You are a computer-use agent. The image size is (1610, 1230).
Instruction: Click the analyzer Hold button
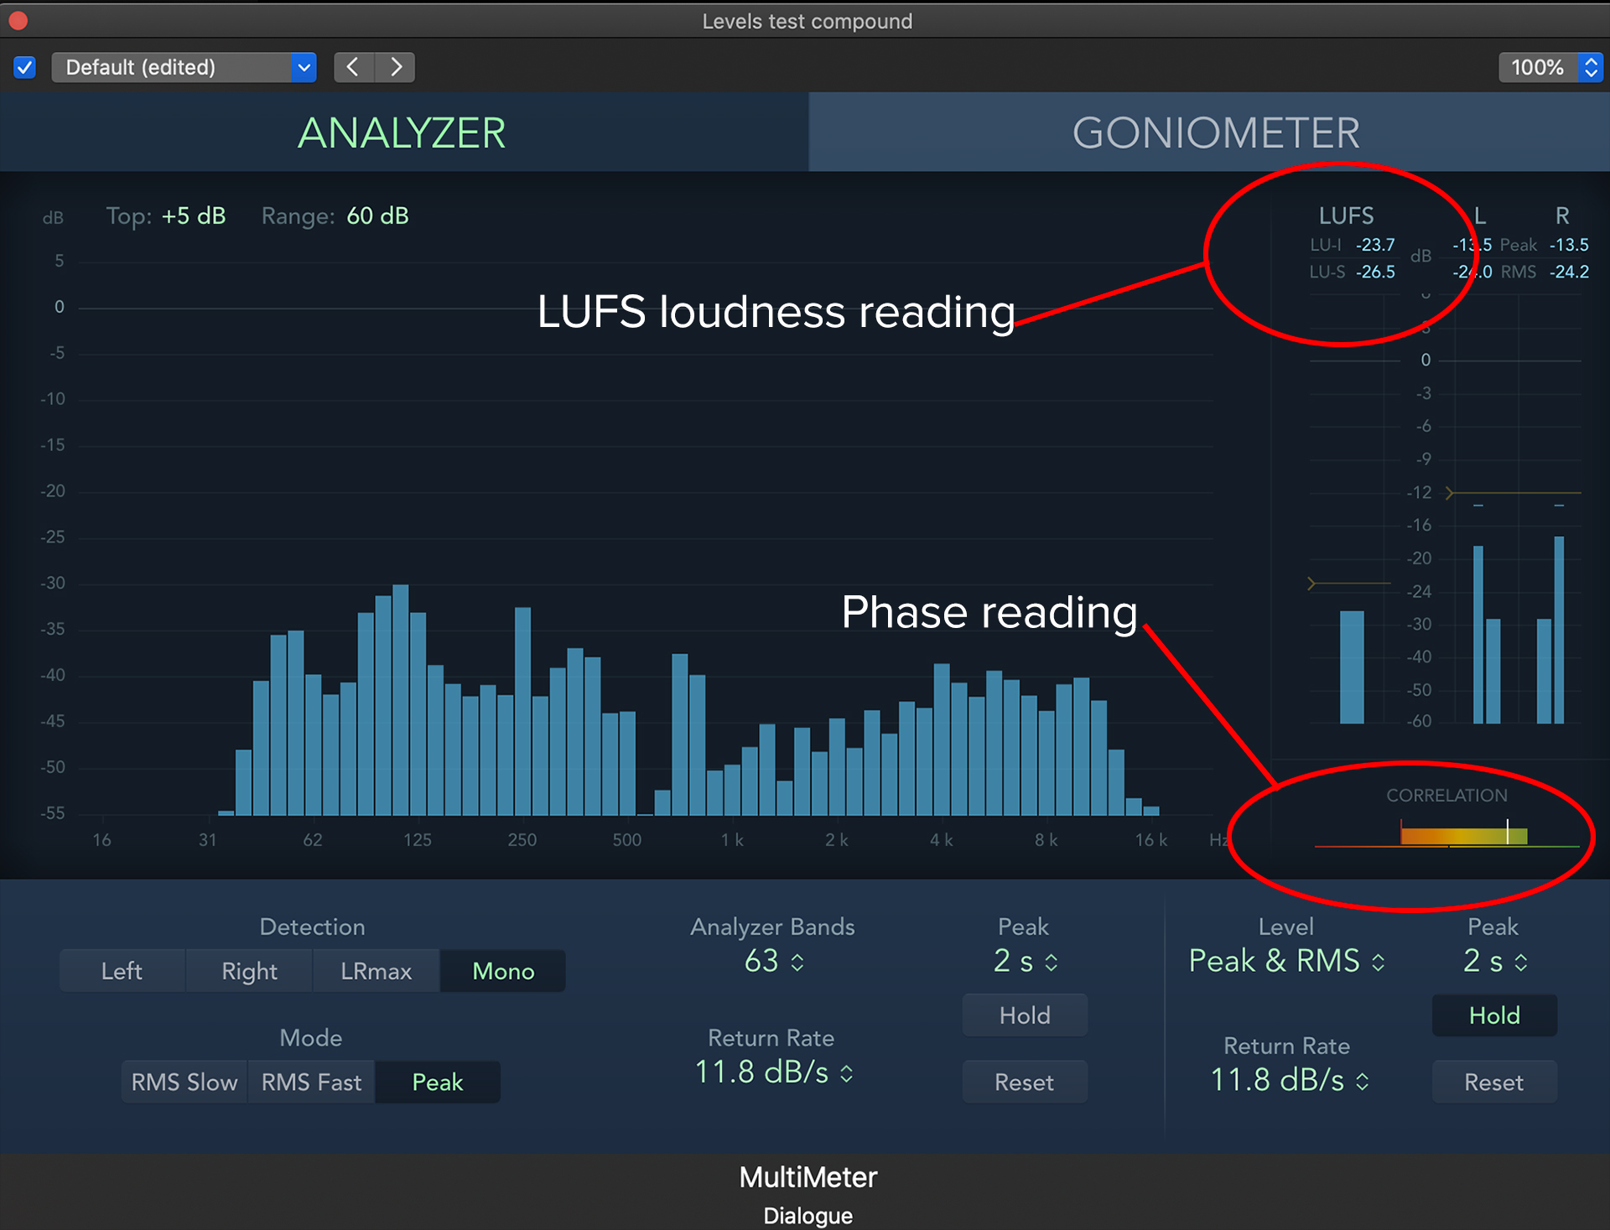pos(1025,1015)
